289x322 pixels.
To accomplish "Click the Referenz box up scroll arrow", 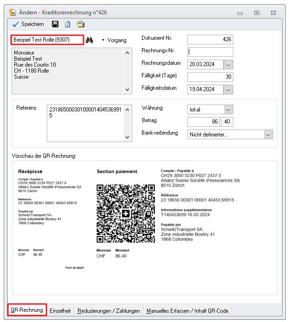I will (x=128, y=110).
